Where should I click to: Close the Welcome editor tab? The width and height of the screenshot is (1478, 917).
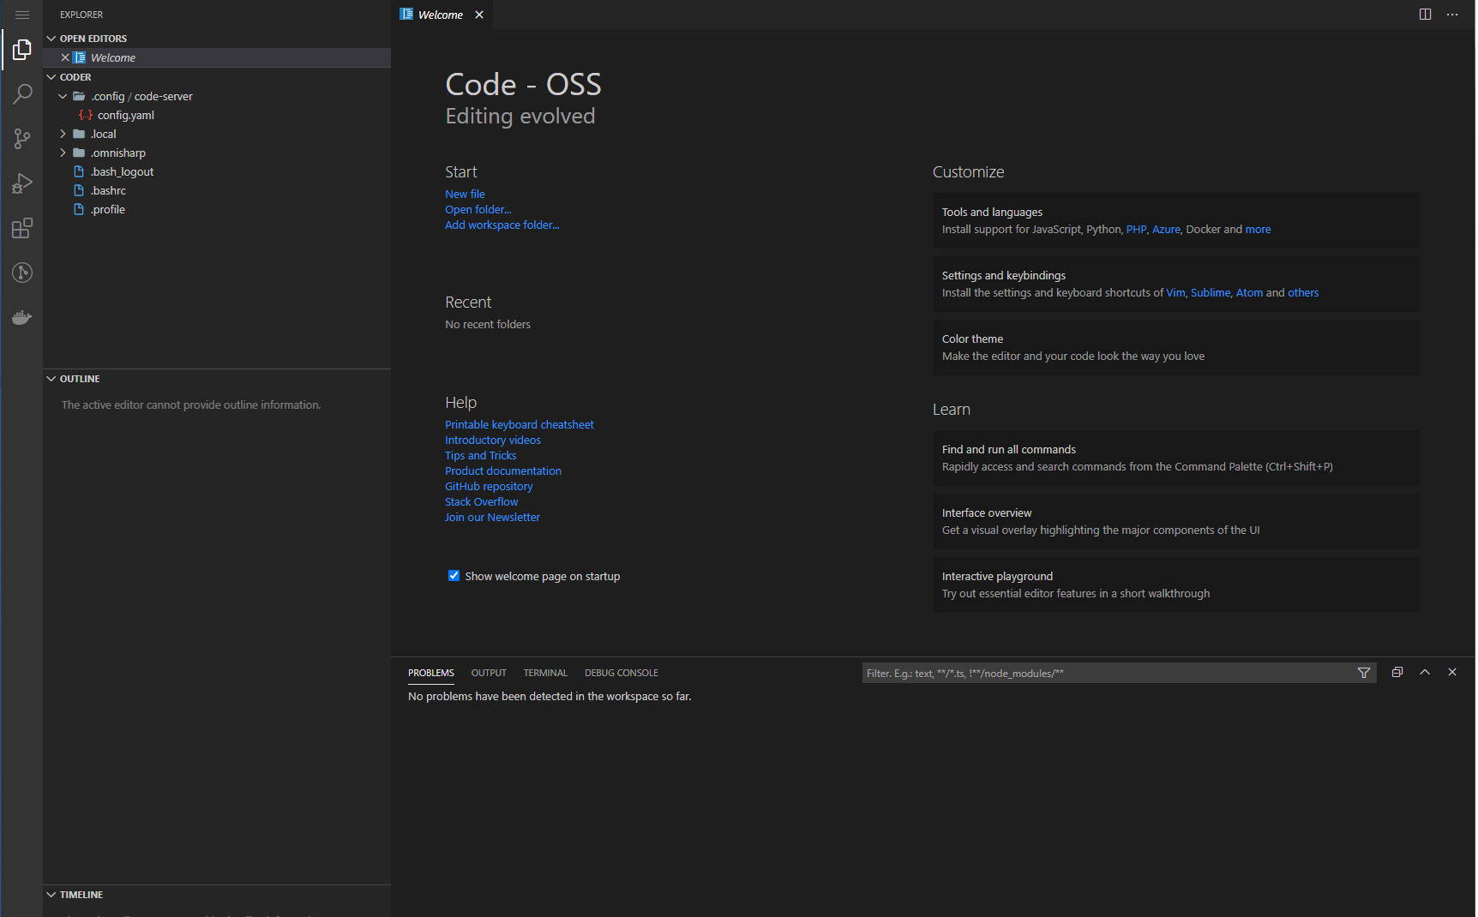click(479, 15)
